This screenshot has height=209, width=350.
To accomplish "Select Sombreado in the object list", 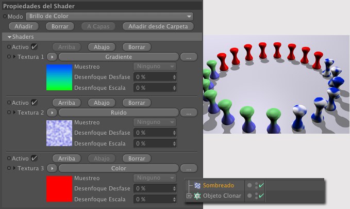I will pyautogui.click(x=219, y=185).
